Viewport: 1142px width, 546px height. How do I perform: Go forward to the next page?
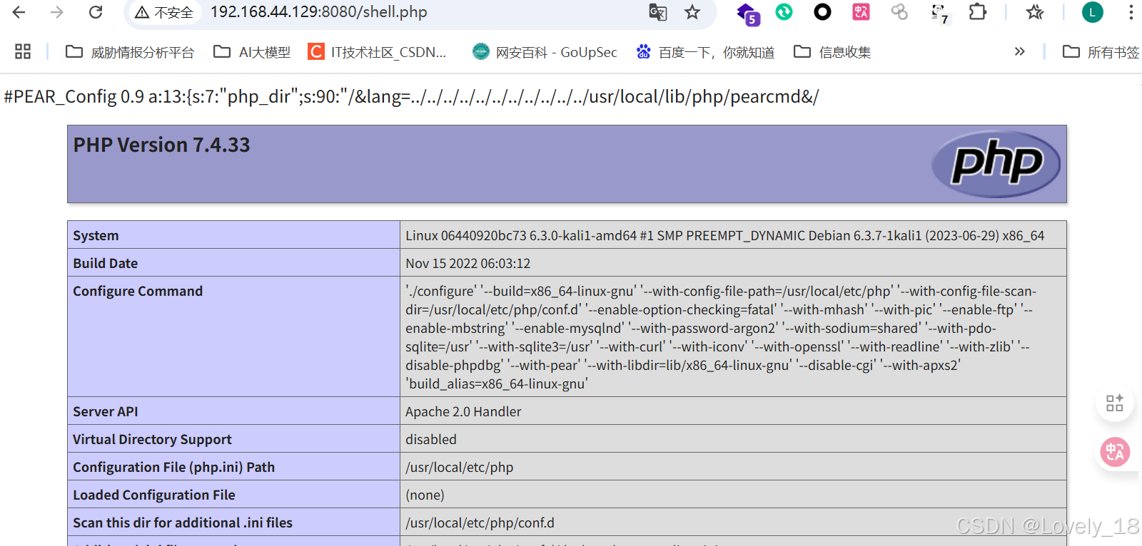coord(57,12)
